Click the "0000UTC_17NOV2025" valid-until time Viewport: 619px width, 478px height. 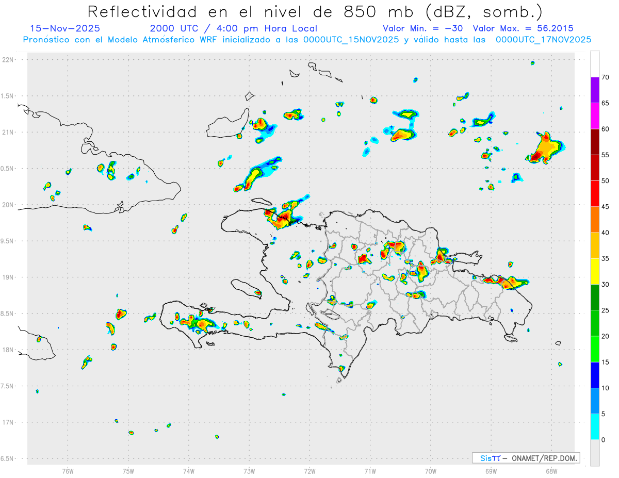tap(543, 40)
